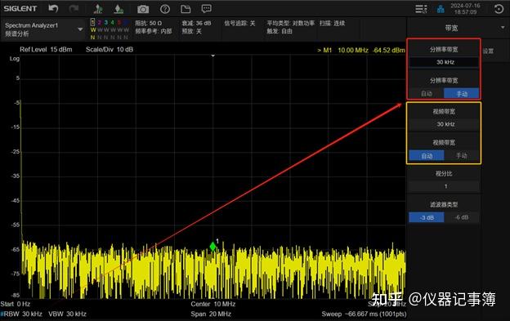Screen dimensions: 510x321
Task: Click the 阻抗: 50 Ω setting
Action: click(148, 23)
